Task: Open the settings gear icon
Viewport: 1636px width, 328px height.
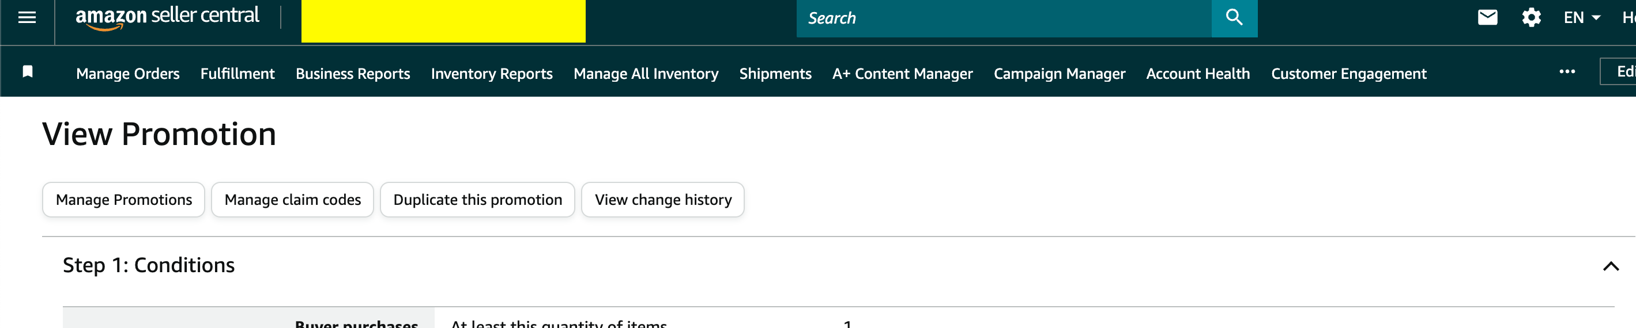Action: (x=1531, y=18)
